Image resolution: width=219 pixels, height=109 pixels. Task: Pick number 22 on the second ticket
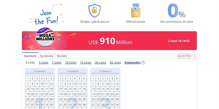[75, 94]
